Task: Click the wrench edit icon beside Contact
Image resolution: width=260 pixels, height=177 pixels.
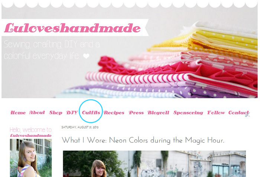Action: point(248,115)
